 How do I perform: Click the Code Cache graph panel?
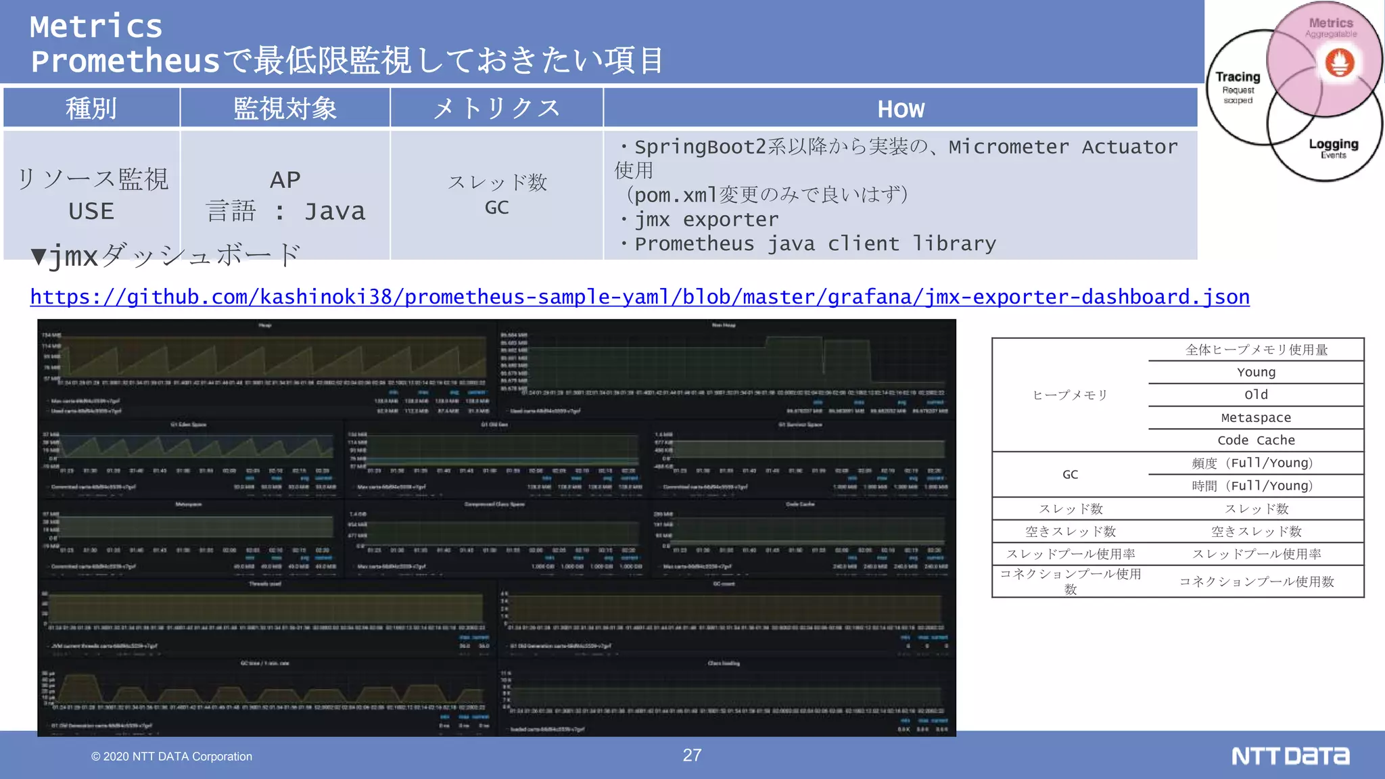[802, 538]
